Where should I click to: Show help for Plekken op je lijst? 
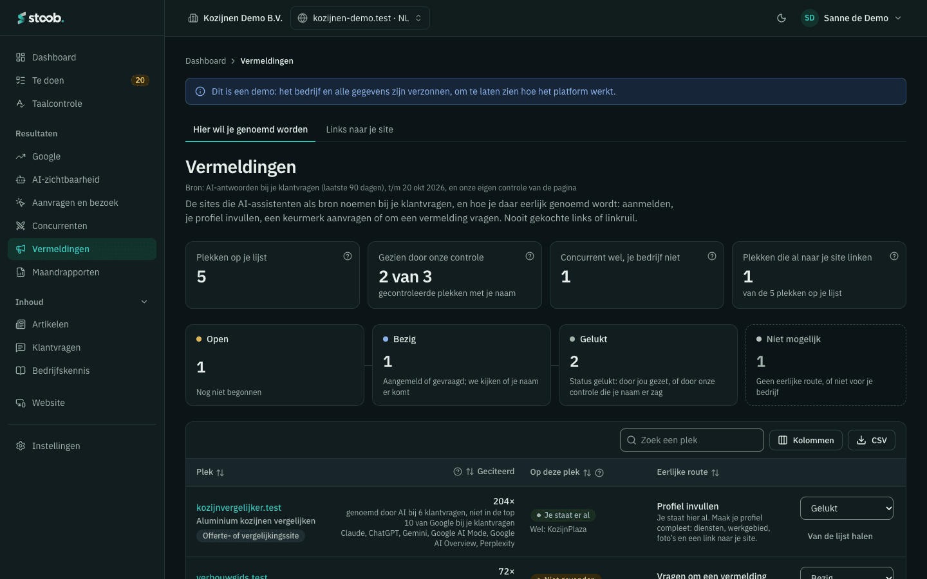(348, 256)
